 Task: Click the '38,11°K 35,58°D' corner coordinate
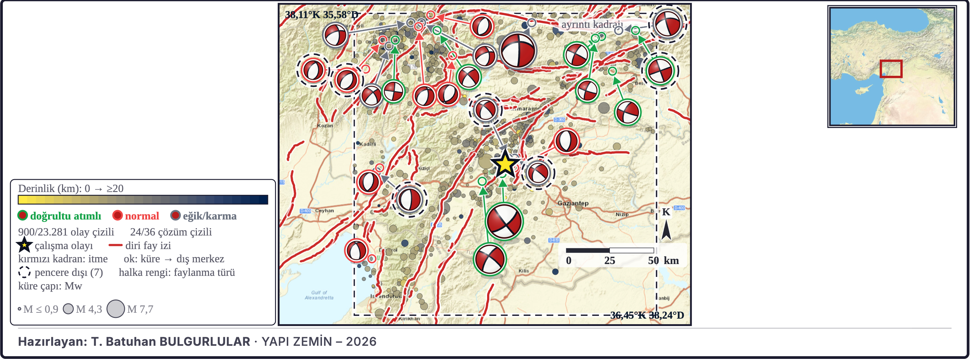tap(322, 15)
